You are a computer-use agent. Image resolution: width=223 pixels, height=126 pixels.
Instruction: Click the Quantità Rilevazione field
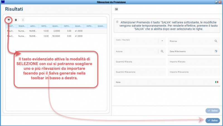(140, 72)
